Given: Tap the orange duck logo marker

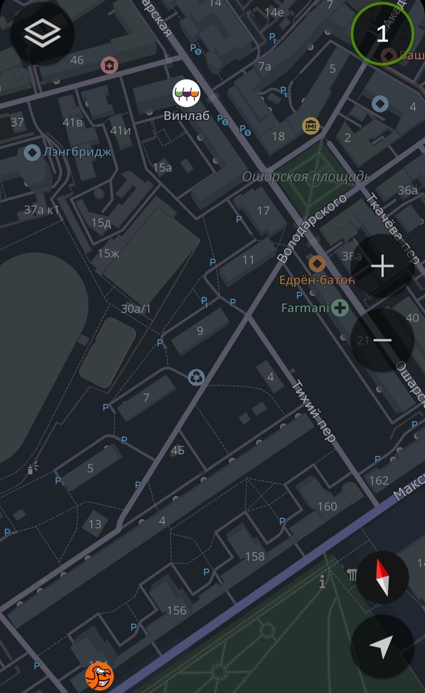Looking at the screenshot, I should [100, 676].
